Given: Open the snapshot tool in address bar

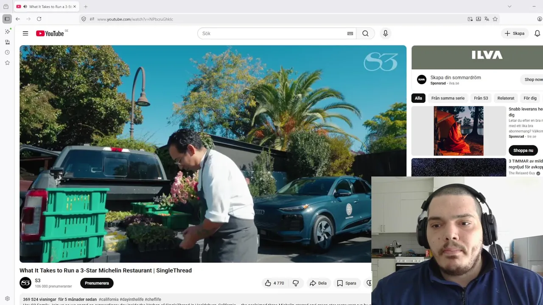Looking at the screenshot, I should coord(470,19).
